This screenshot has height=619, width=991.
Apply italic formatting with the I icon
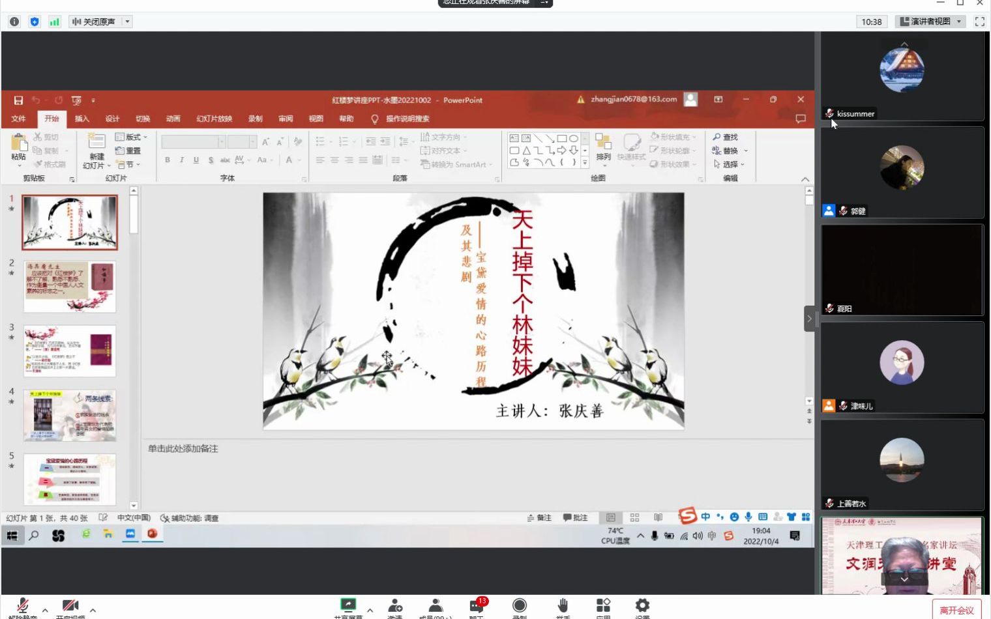tap(182, 160)
